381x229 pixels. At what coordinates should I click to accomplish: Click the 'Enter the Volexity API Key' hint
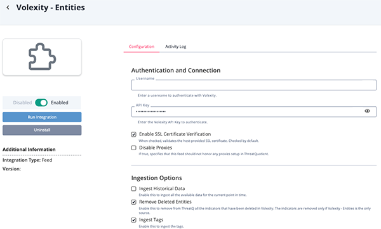173,122
